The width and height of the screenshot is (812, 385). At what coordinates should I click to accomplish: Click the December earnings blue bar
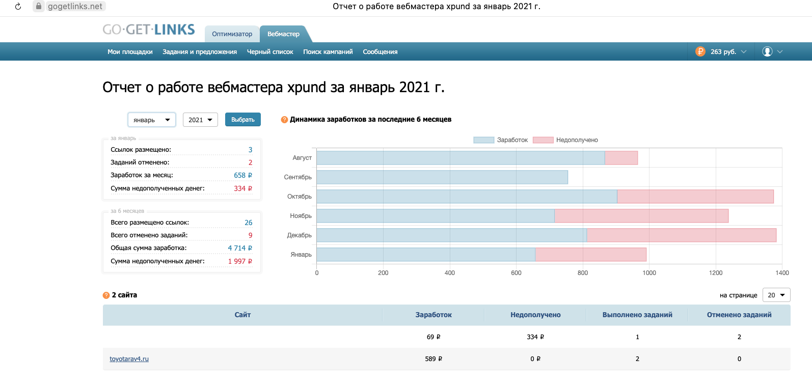pos(452,235)
